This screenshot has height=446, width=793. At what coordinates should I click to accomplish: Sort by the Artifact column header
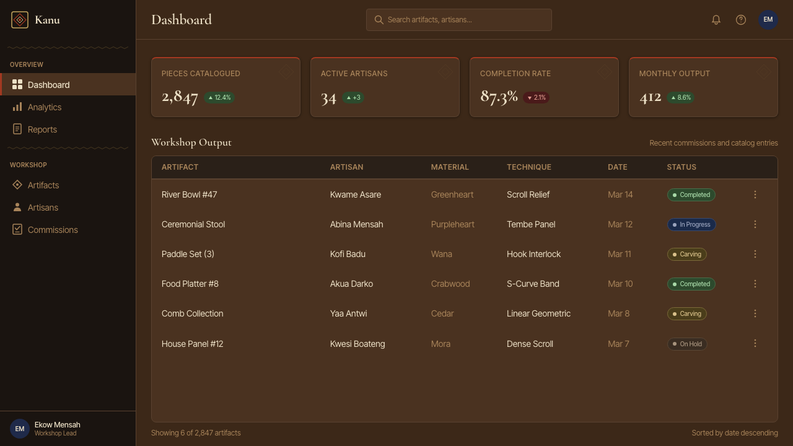pos(180,167)
